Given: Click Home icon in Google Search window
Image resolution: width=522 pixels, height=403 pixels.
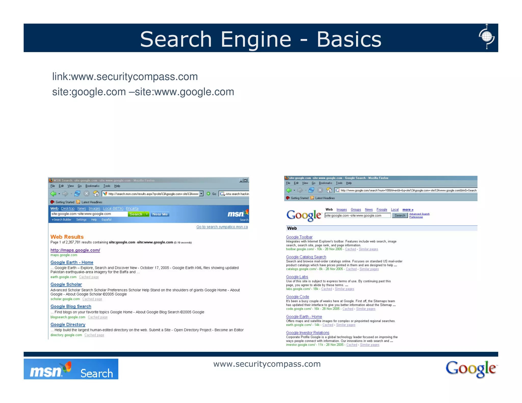Looking at the screenshot, I should point(329,190).
